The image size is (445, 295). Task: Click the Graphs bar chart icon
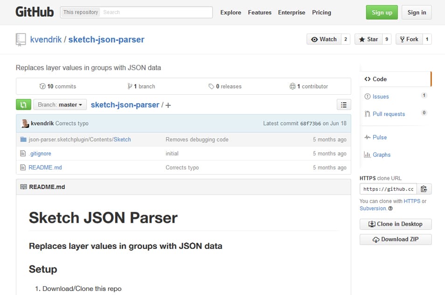point(367,155)
